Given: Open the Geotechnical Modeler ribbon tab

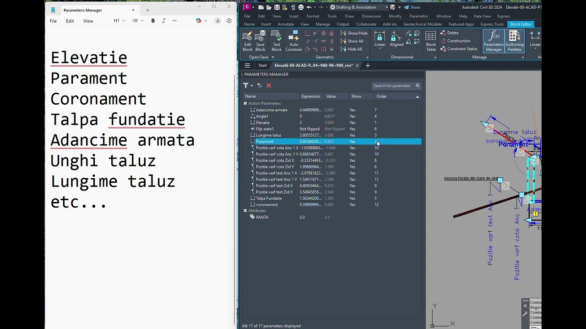Looking at the screenshot, I should pos(423,24).
